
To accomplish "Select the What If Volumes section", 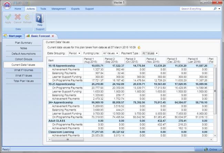I will [x=23, y=70].
